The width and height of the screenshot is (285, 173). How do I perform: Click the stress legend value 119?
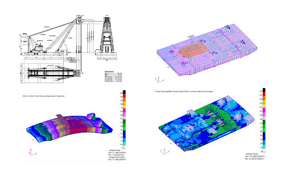click(x=261, y=111)
